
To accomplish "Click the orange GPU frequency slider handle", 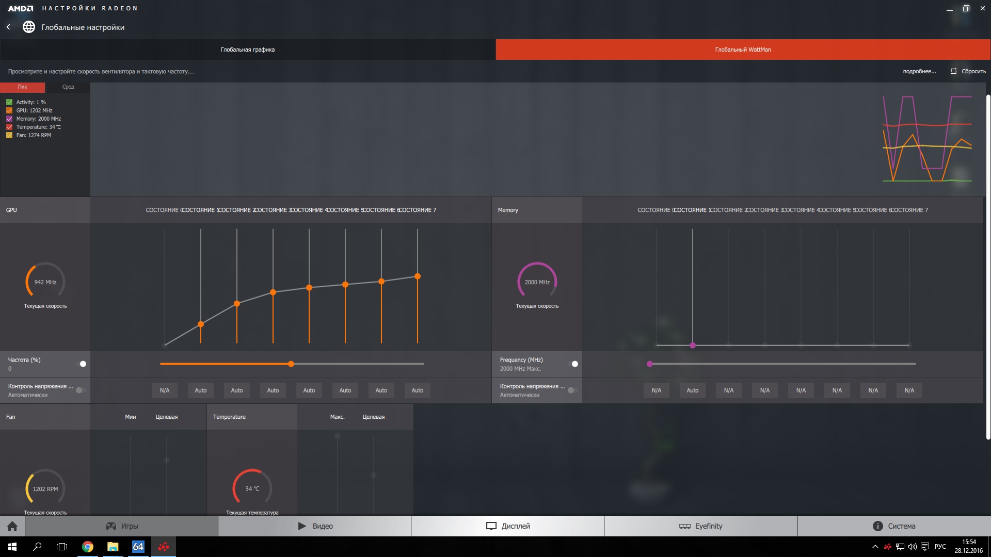I will [291, 364].
